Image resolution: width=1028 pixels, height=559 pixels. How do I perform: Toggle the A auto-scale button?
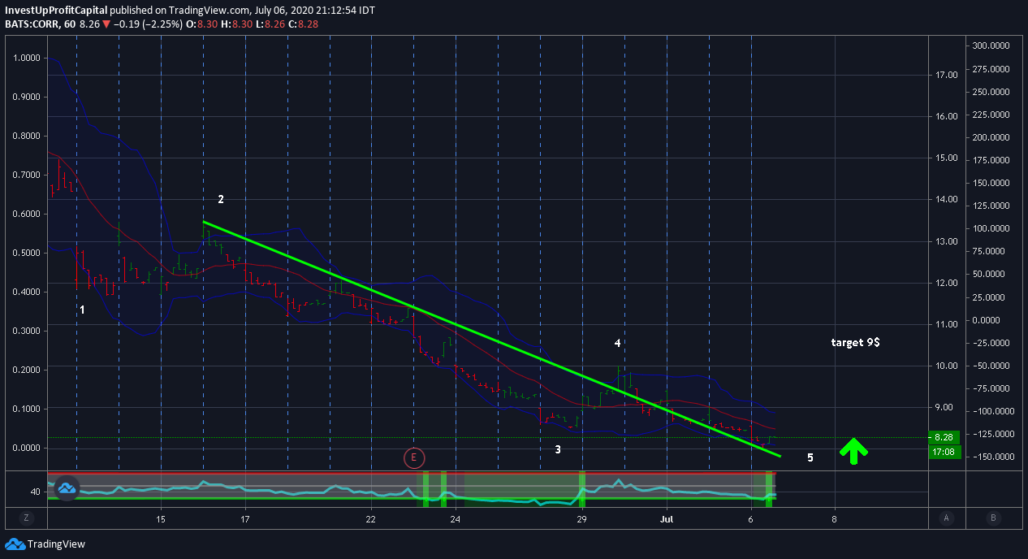(x=946, y=518)
